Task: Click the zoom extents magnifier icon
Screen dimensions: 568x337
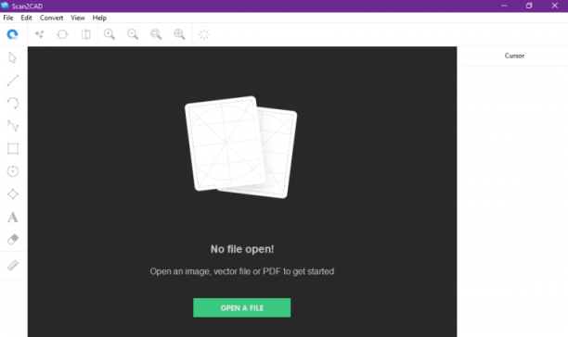Action: [179, 34]
